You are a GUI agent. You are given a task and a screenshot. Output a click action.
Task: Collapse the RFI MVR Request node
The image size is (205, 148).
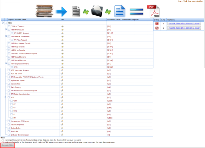[6, 30]
